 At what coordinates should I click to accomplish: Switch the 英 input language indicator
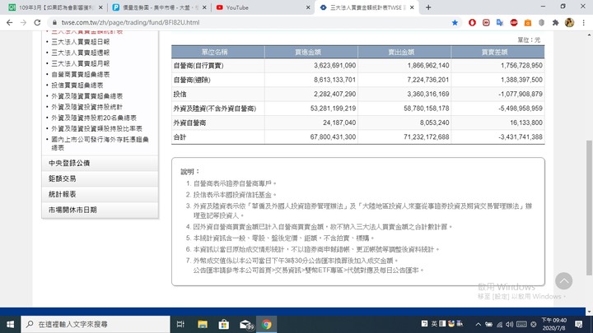pyautogui.click(x=434, y=324)
